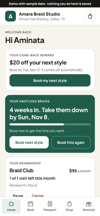The width and height of the screenshot is (100, 216).
Task: Open the Rewards gift icon
Action: [89, 204]
